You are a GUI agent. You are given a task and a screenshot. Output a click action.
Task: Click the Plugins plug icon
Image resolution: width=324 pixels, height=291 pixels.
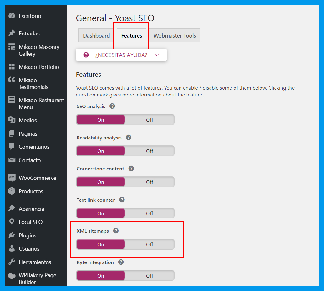coord(12,235)
